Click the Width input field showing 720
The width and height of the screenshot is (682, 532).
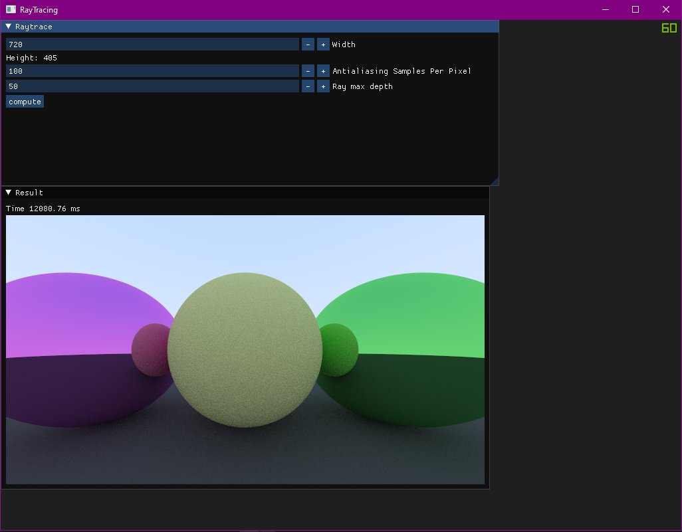point(152,44)
